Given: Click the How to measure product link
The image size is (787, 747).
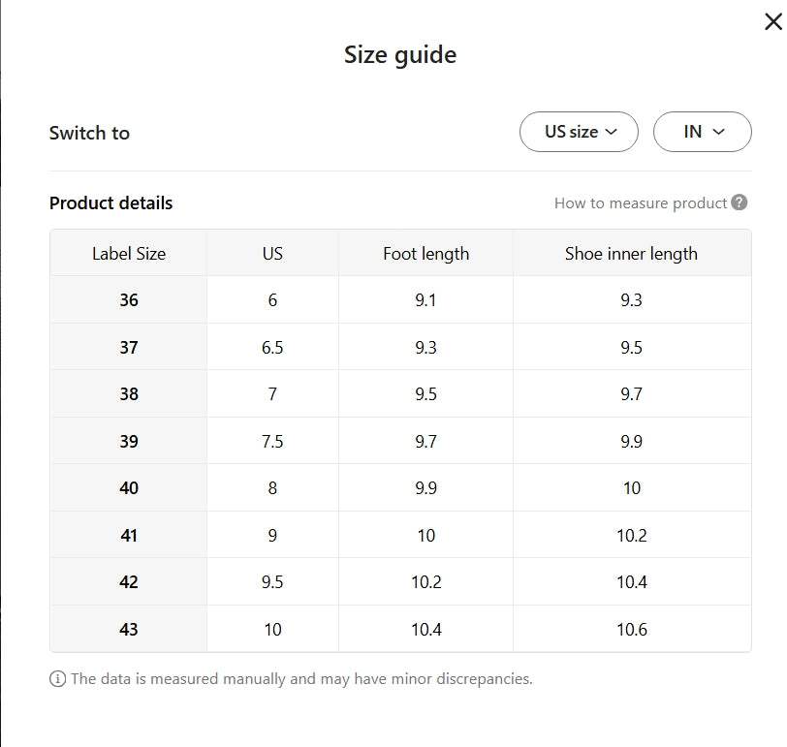Looking at the screenshot, I should (640, 202).
